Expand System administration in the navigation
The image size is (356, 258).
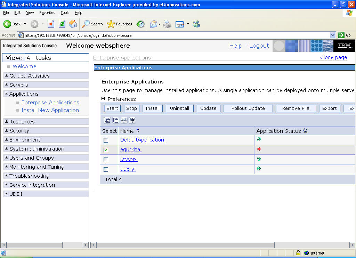pyautogui.click(x=6, y=148)
